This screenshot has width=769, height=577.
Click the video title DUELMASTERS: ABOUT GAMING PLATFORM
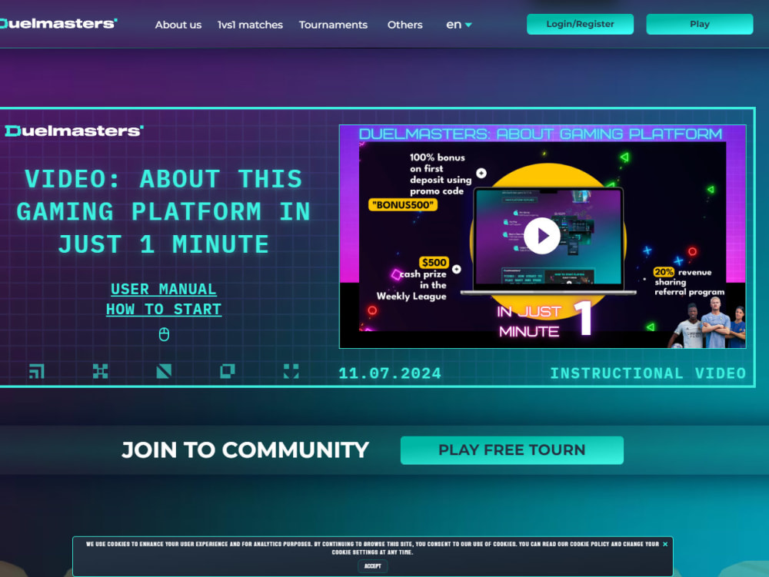(541, 134)
